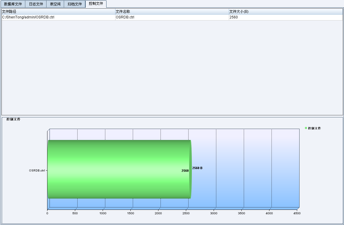This screenshot has height=225, width=344.
Task: Go to the 归档文件 tab
Action: tap(75, 4)
